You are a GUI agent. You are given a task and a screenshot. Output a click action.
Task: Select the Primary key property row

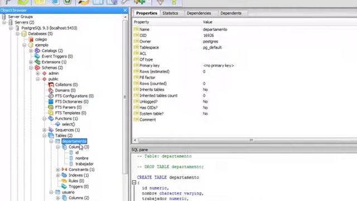point(245,65)
